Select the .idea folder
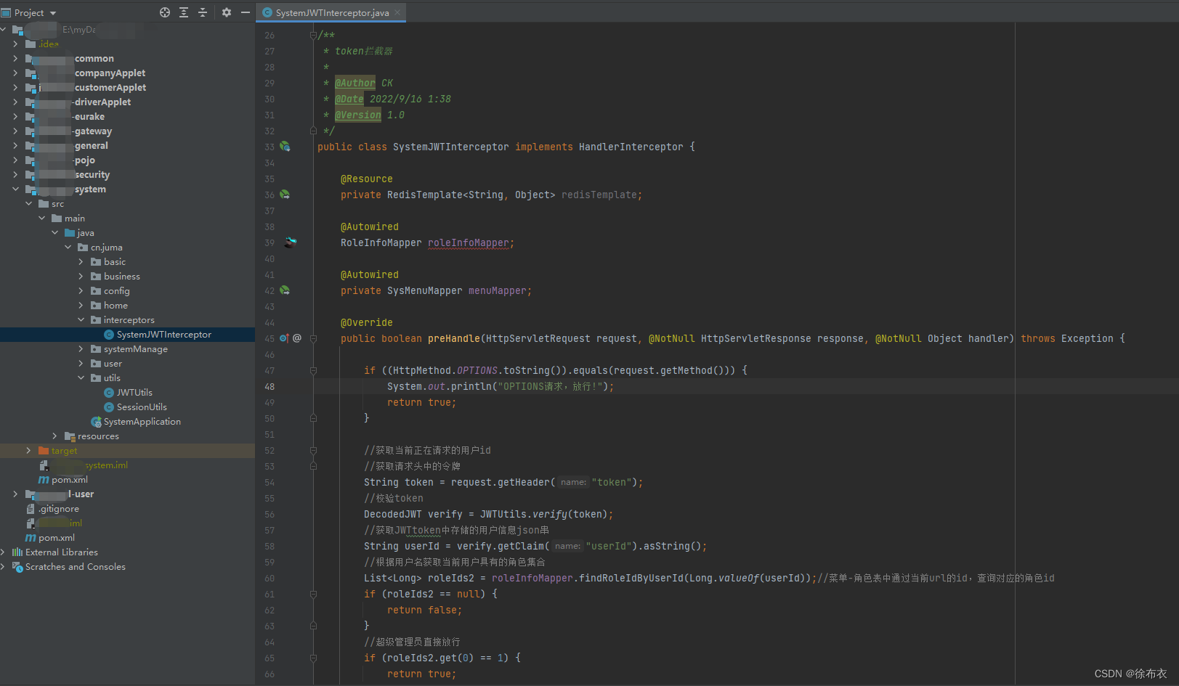Viewport: 1179px width, 686px height. 48,44
